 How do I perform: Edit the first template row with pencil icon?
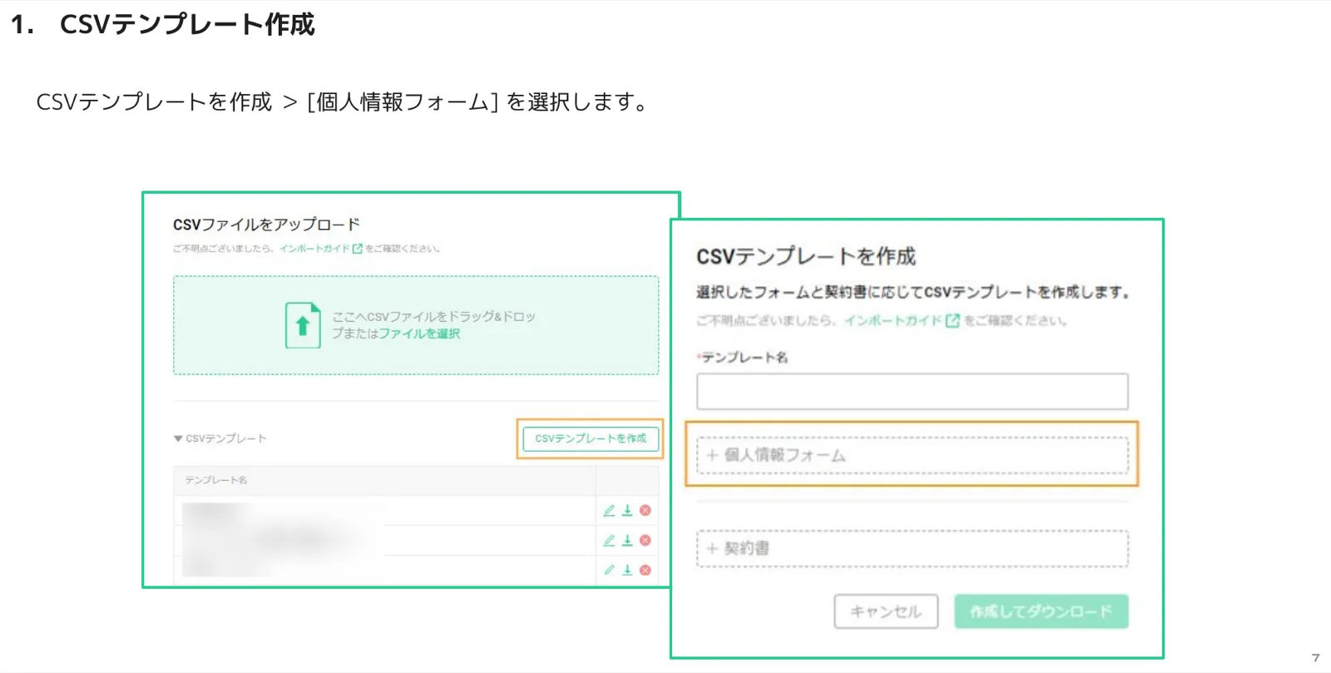click(609, 511)
